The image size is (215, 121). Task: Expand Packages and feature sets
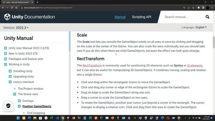point(5,59)
